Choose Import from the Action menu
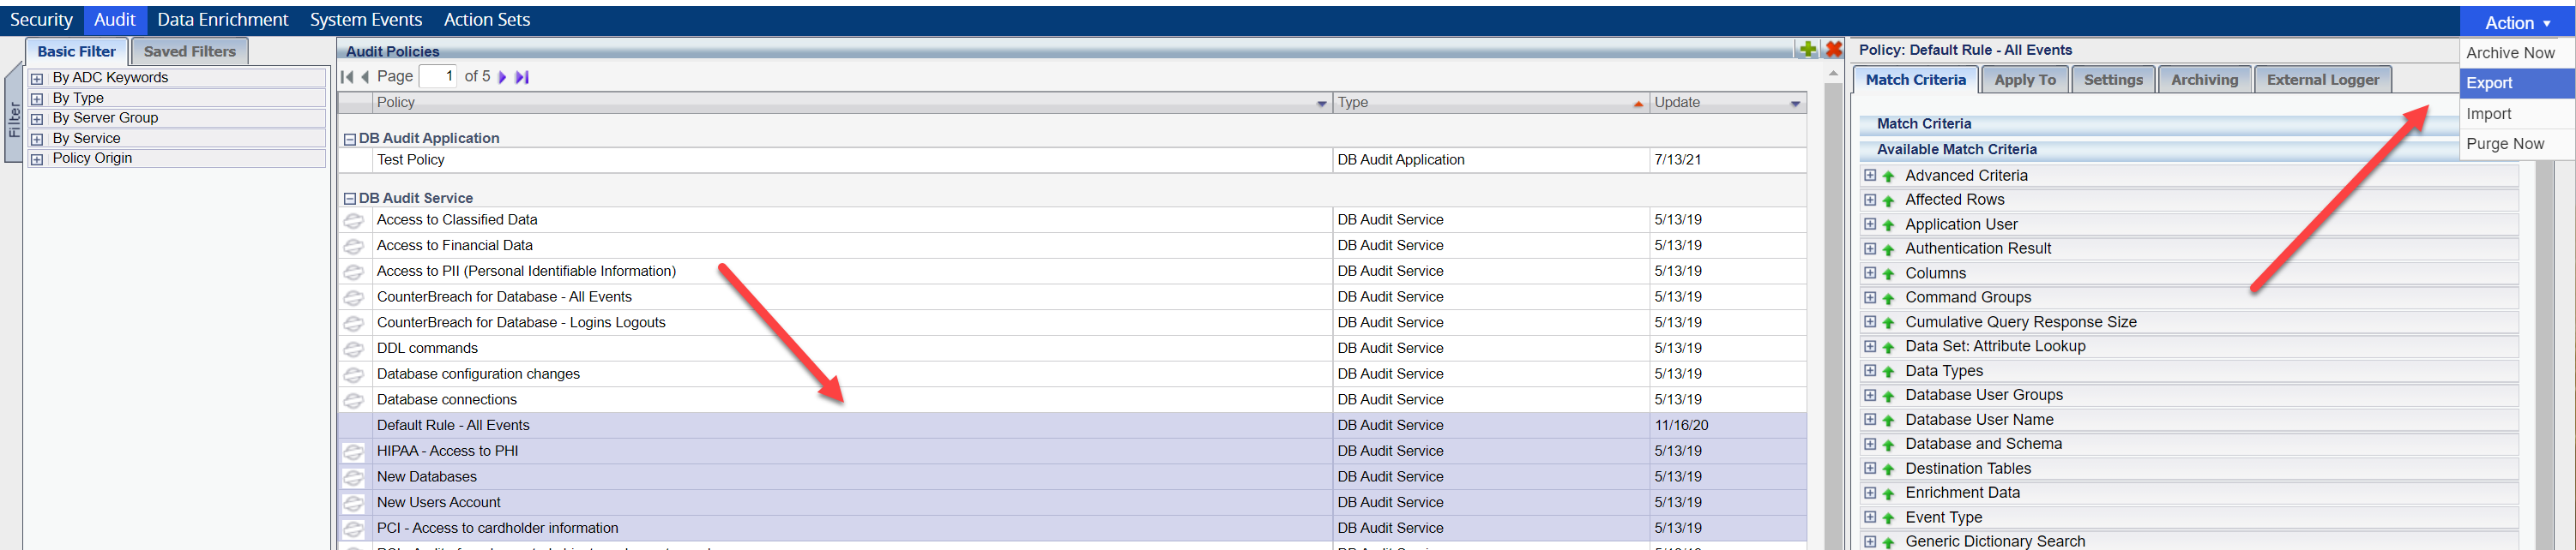2576x550 pixels. (2517, 114)
